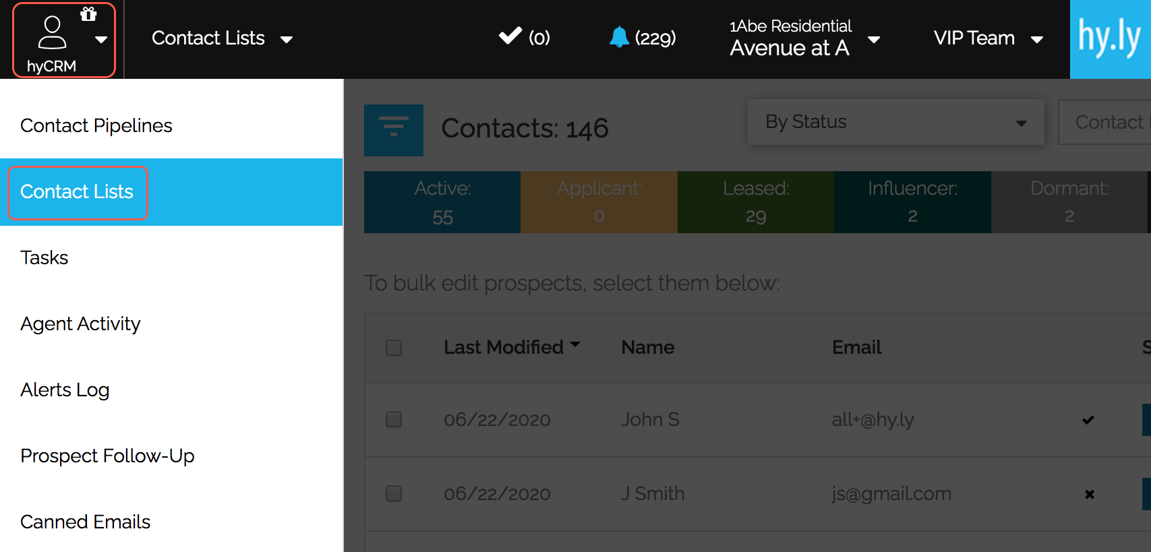Screen dimensions: 1151x552
Task: Click the Contact search field
Action: [1104, 122]
